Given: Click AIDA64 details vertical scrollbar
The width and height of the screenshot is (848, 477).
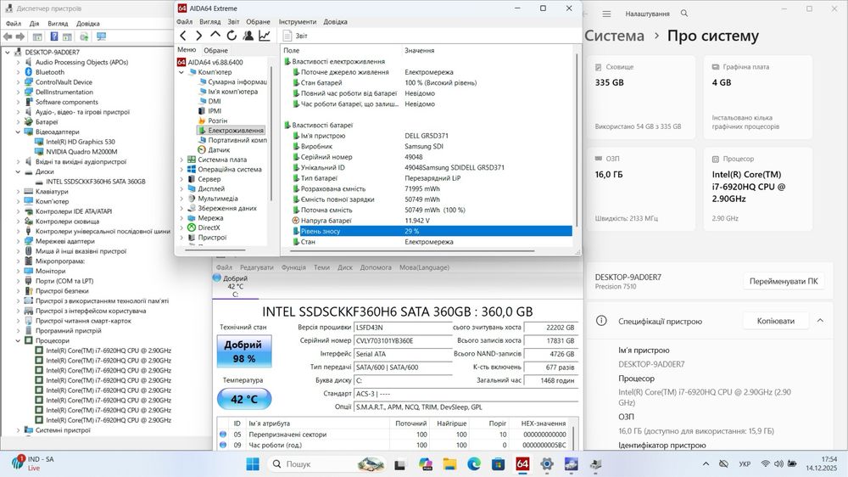Looking at the screenshot, I should (577, 139).
